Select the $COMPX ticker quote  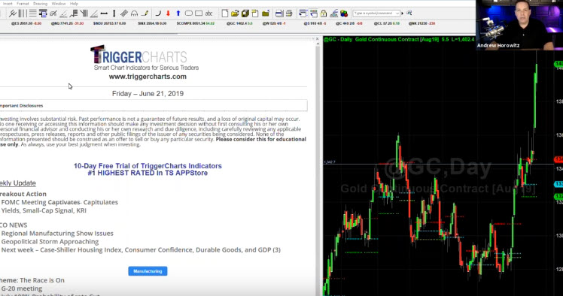(196, 23)
